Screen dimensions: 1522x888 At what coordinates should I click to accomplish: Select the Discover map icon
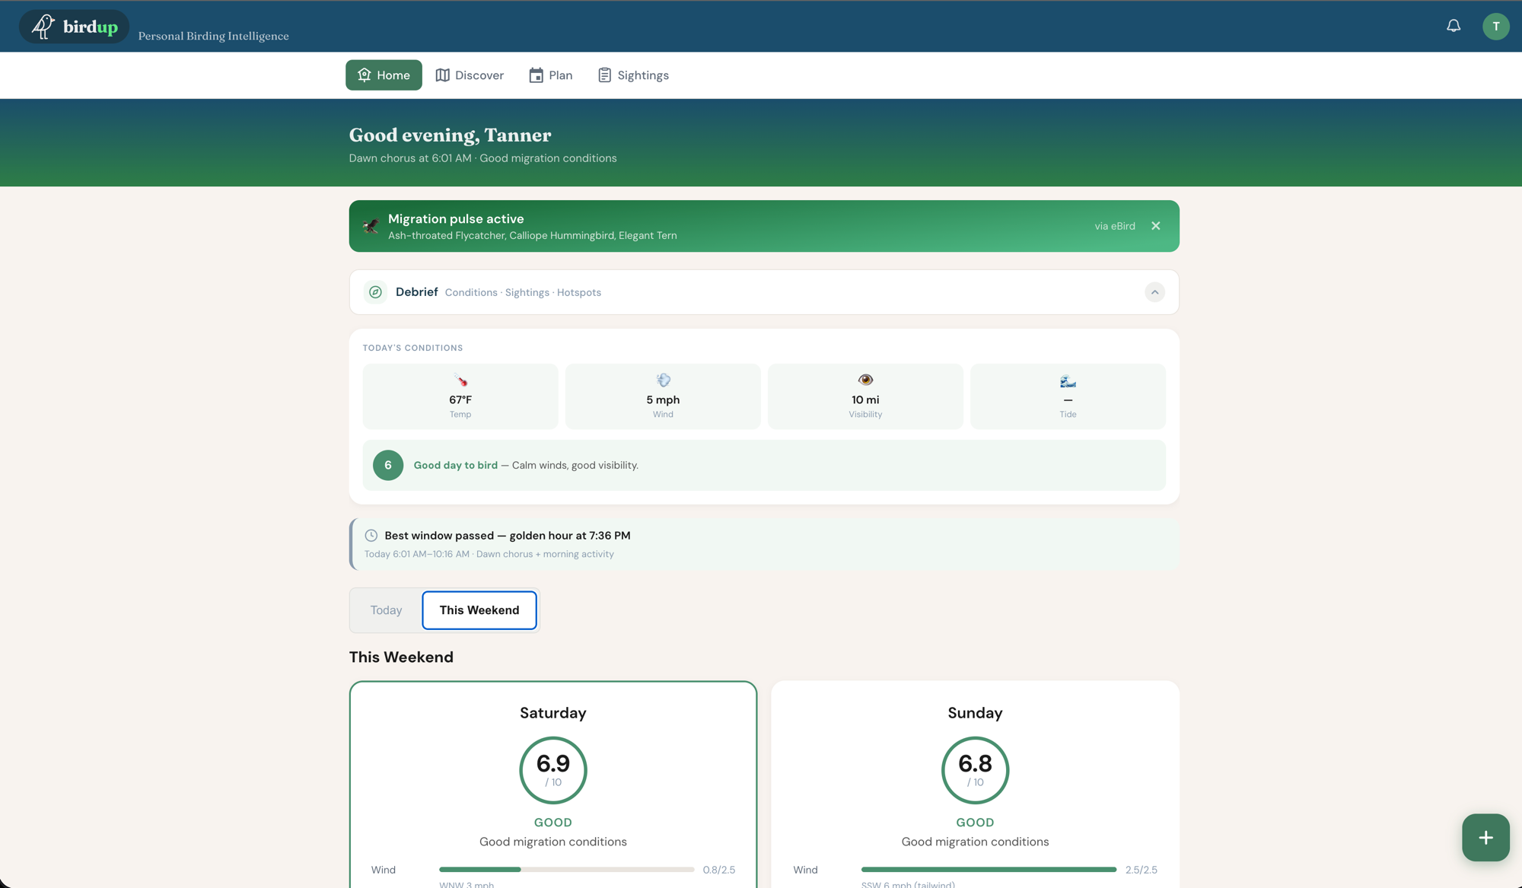pyautogui.click(x=444, y=75)
